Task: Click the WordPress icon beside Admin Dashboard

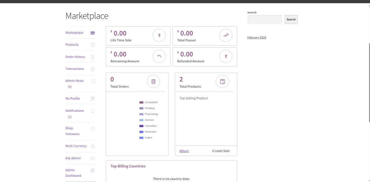Action: 93,170
